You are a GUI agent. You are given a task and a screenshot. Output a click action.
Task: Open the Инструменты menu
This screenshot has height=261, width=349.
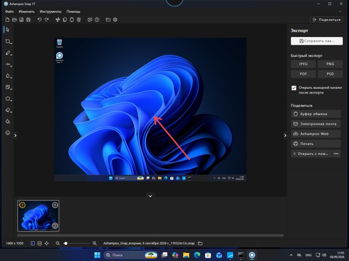tap(51, 12)
